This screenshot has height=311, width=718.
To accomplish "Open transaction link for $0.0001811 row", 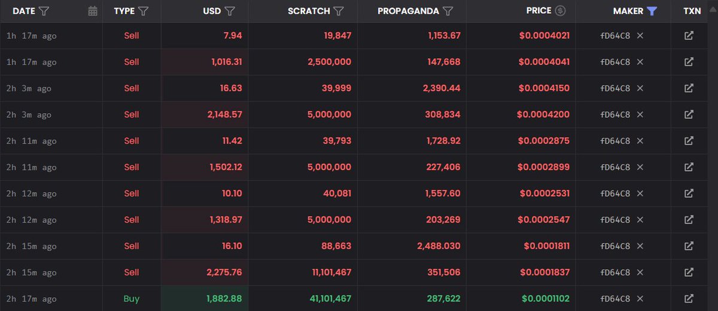I will point(689,246).
